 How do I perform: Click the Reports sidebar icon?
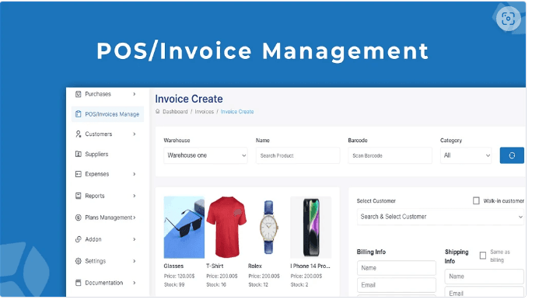click(x=79, y=196)
